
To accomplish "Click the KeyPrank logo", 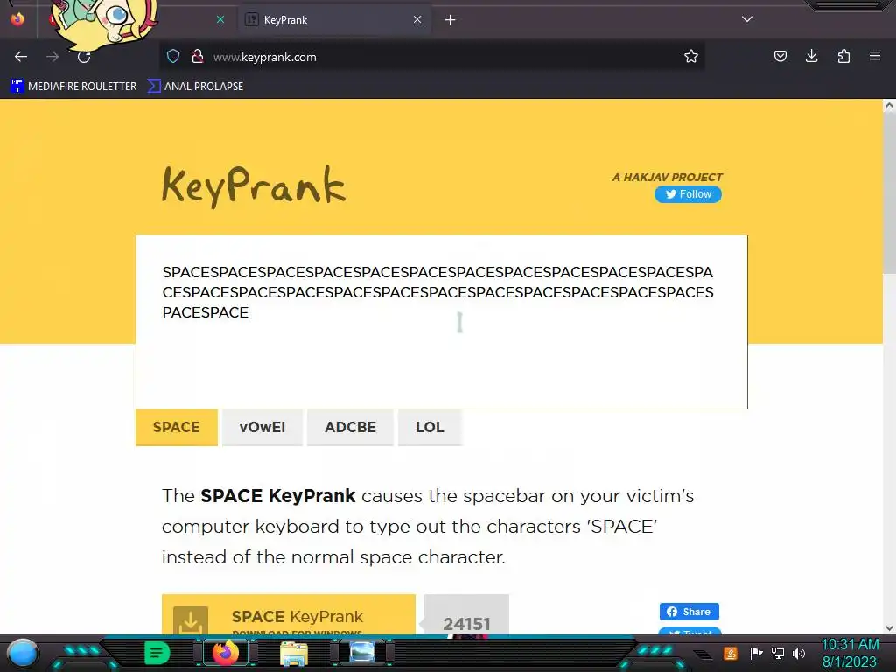I will pyautogui.click(x=254, y=186).
